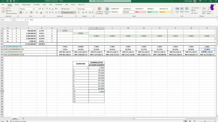Switch to the Formulas tab
Viewport: 218px width, 122px height.
tap(36, 4)
